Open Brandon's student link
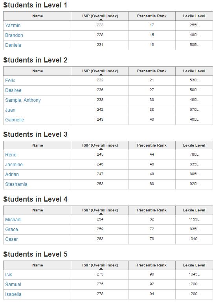213x303 pixels. 14,35
